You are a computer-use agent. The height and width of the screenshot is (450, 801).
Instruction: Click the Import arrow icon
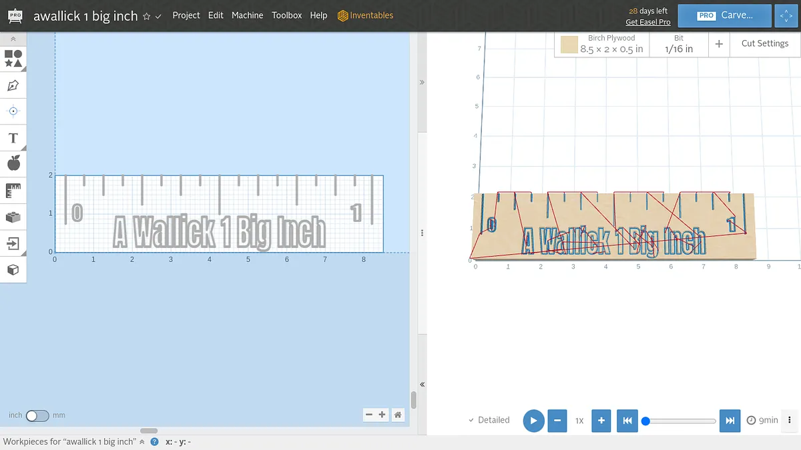(13, 243)
